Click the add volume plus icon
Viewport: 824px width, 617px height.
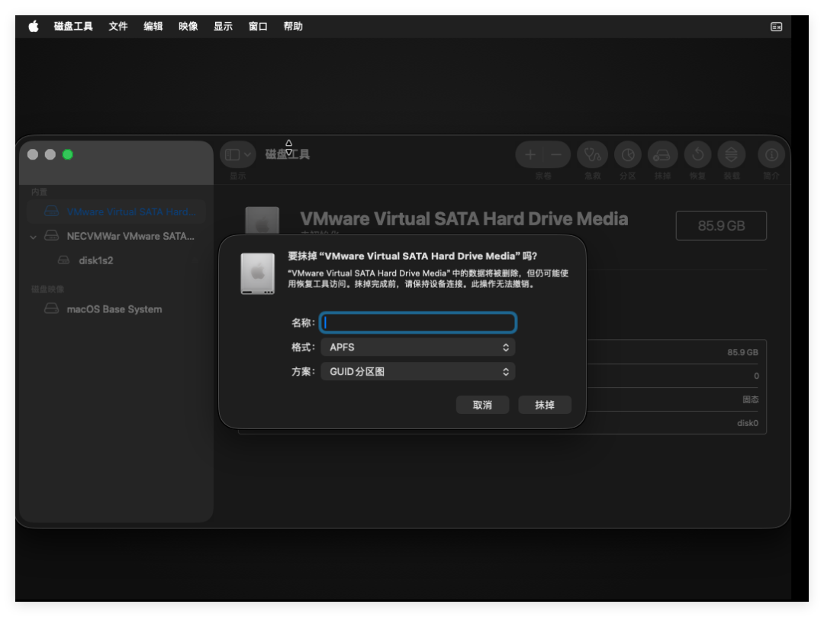(x=529, y=155)
